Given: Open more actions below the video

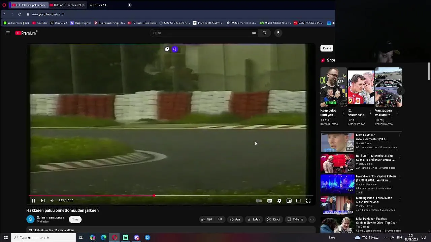Looking at the screenshot, I should (x=312, y=219).
